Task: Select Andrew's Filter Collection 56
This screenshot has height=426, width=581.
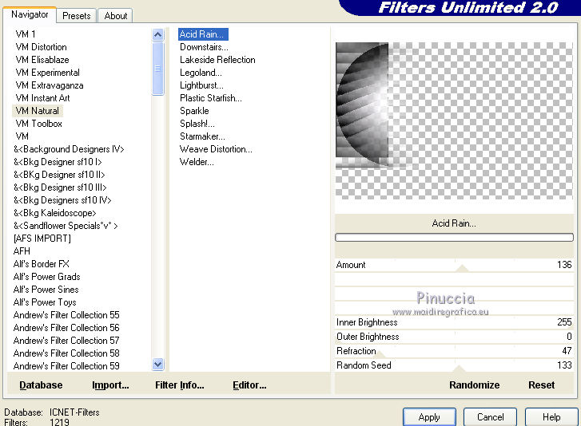Action: click(x=66, y=328)
